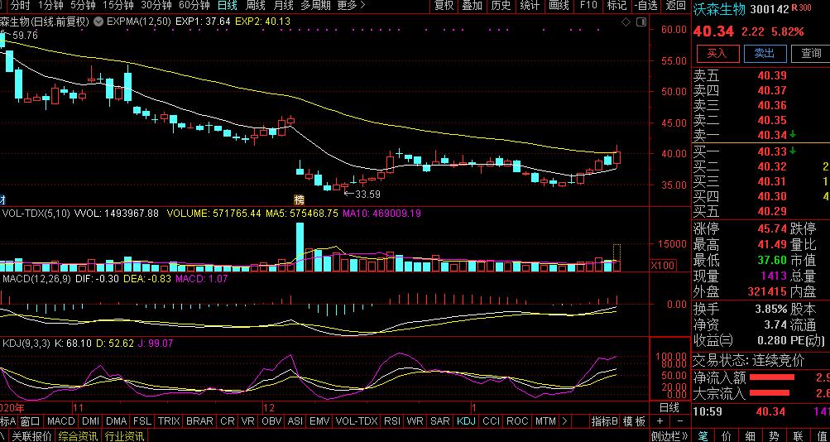
Task: Open the 综合资讯 news tab
Action: [x=79, y=436]
